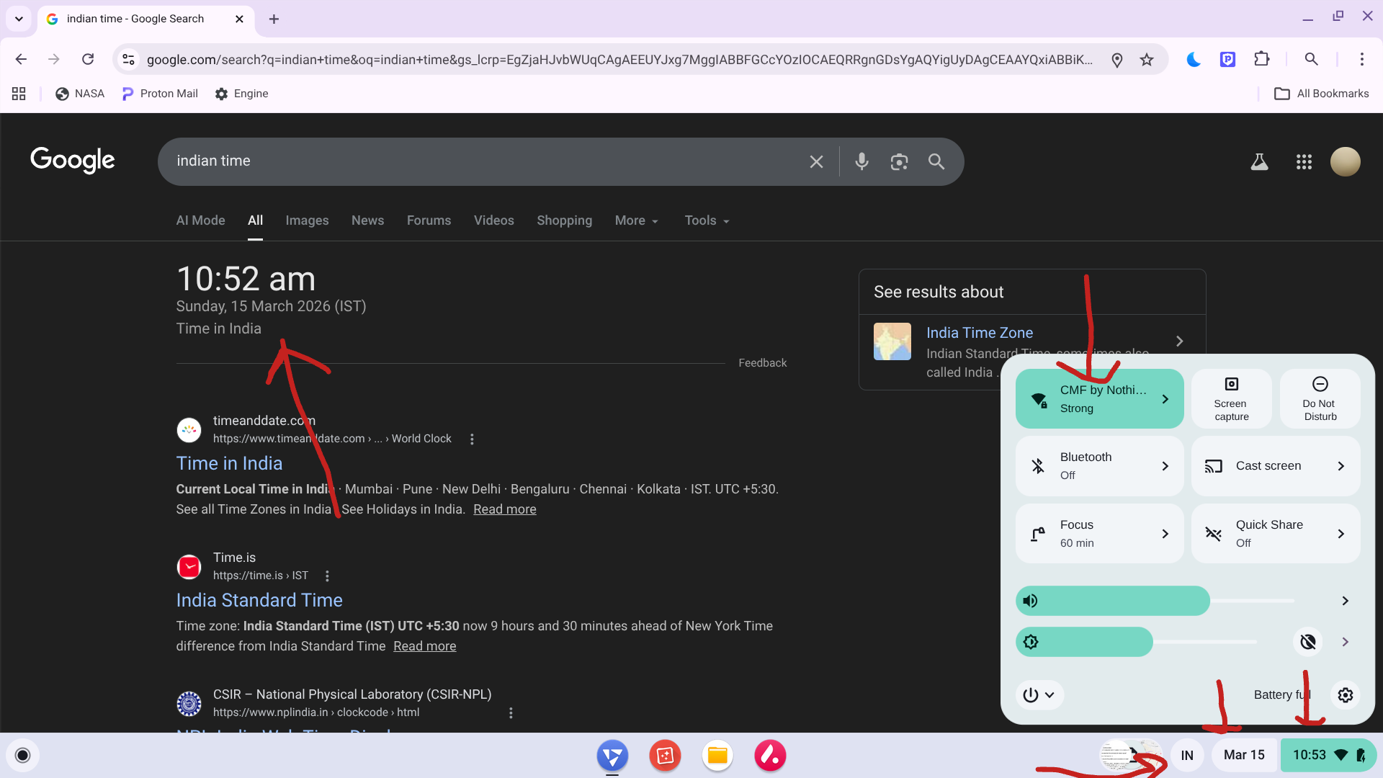Switch to the News tab
The image size is (1383, 778).
coord(367,220)
